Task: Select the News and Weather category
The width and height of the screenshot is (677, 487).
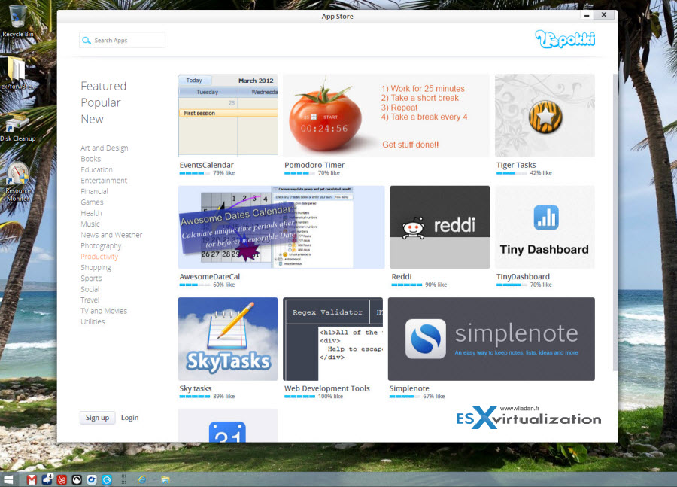Action: (111, 235)
